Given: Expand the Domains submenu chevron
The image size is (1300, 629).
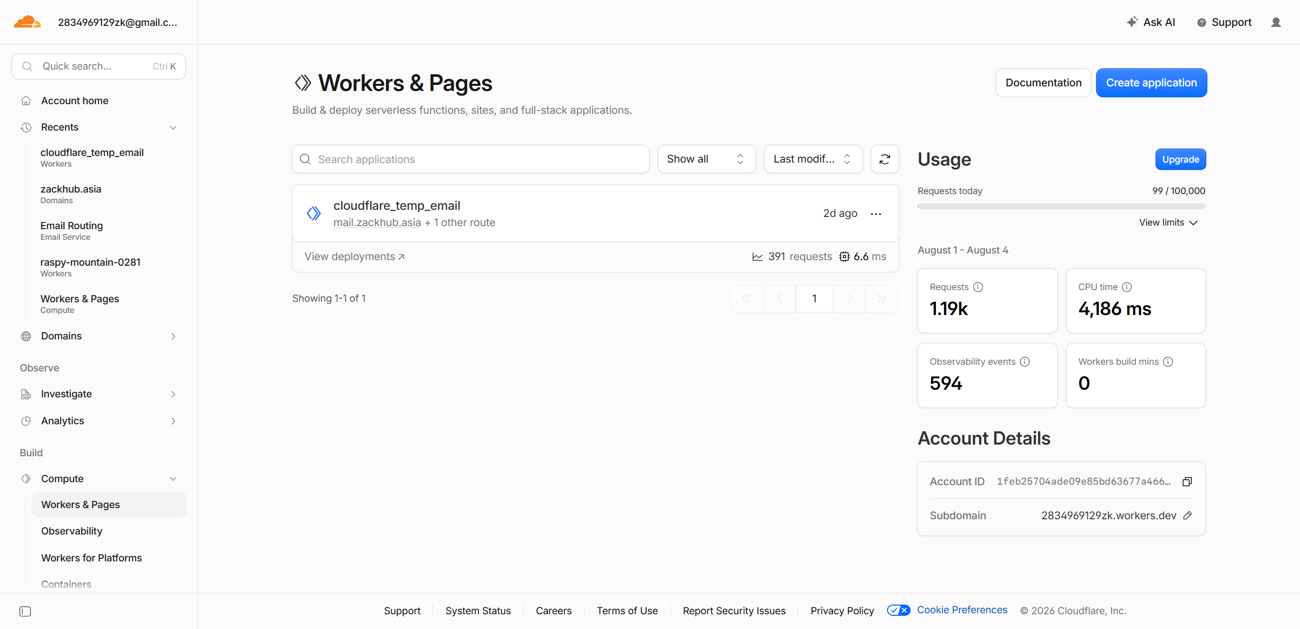Looking at the screenshot, I should (173, 336).
